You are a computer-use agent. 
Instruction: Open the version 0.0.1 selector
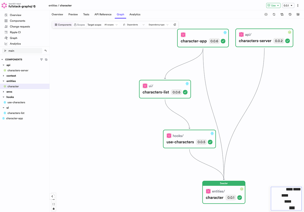point(288,5)
